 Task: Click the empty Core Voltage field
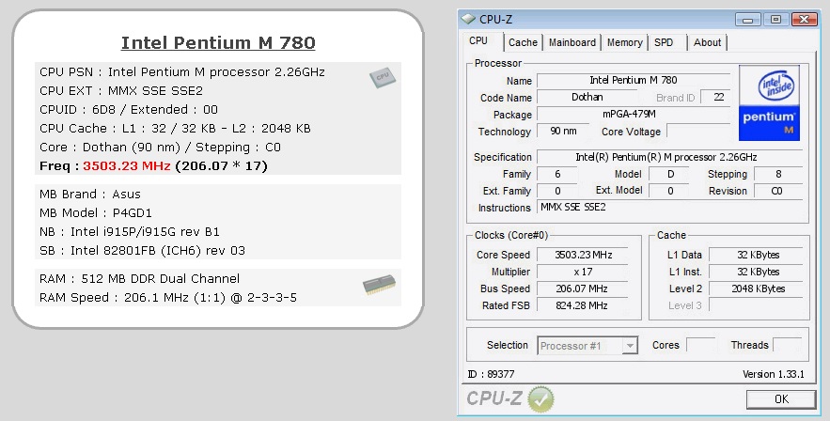click(698, 132)
